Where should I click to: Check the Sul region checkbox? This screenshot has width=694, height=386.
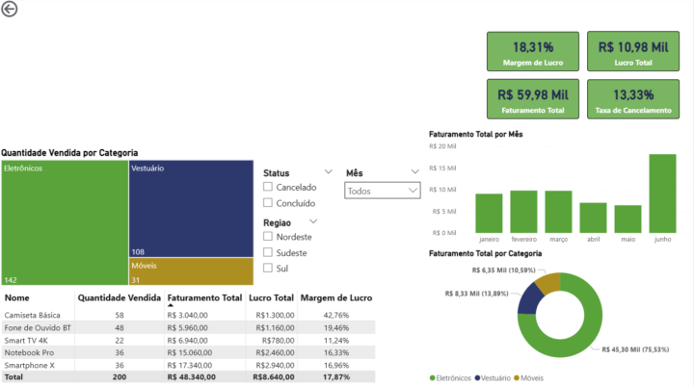pyautogui.click(x=268, y=268)
